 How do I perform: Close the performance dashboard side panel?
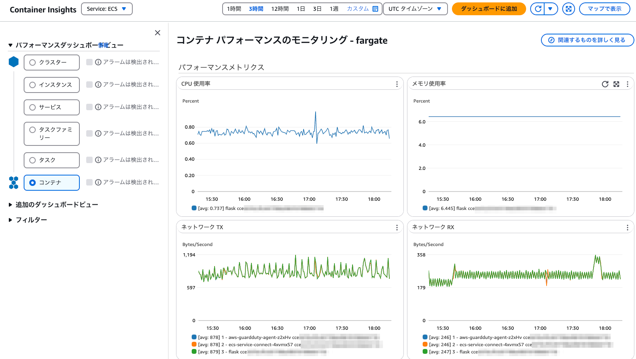tap(158, 33)
